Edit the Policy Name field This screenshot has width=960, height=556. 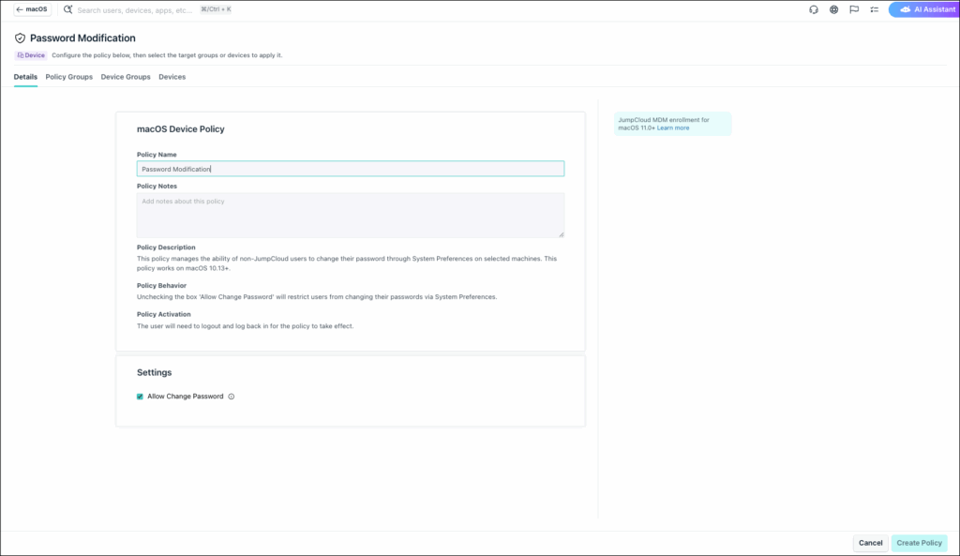[x=351, y=169]
